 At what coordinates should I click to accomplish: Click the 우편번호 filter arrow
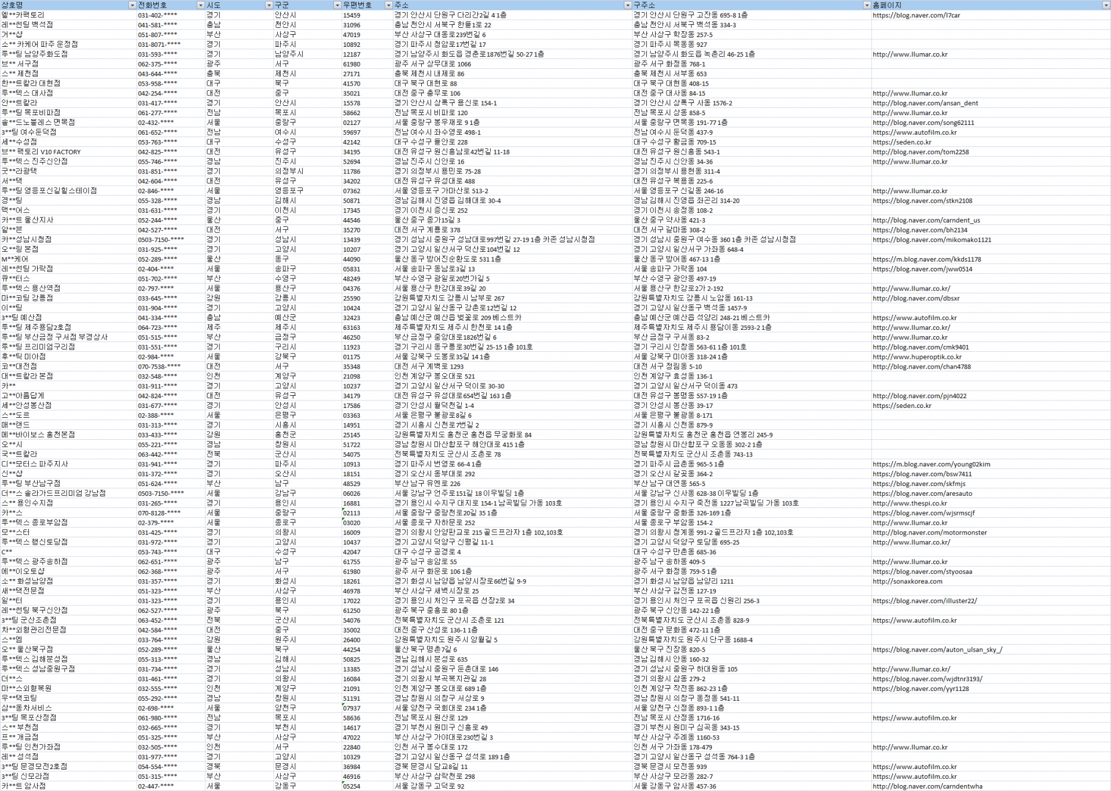pyautogui.click(x=388, y=5)
